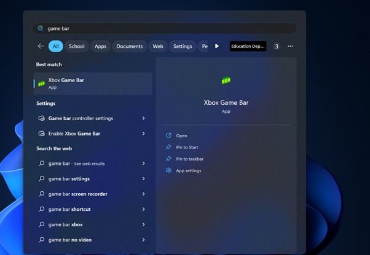The height and width of the screenshot is (255, 370).
Task: Switch to the School filter tab
Action: [x=77, y=47]
